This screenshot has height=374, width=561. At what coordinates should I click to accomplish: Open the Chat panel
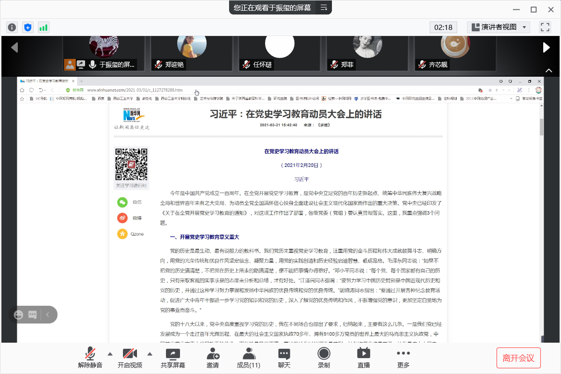click(284, 358)
